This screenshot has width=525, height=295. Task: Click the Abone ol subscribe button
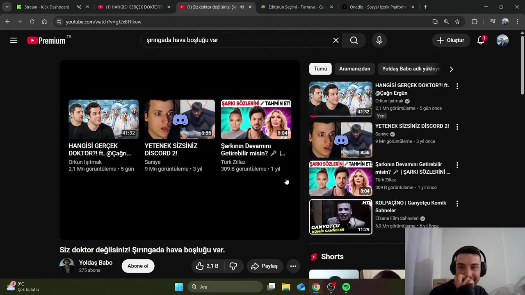point(138,266)
